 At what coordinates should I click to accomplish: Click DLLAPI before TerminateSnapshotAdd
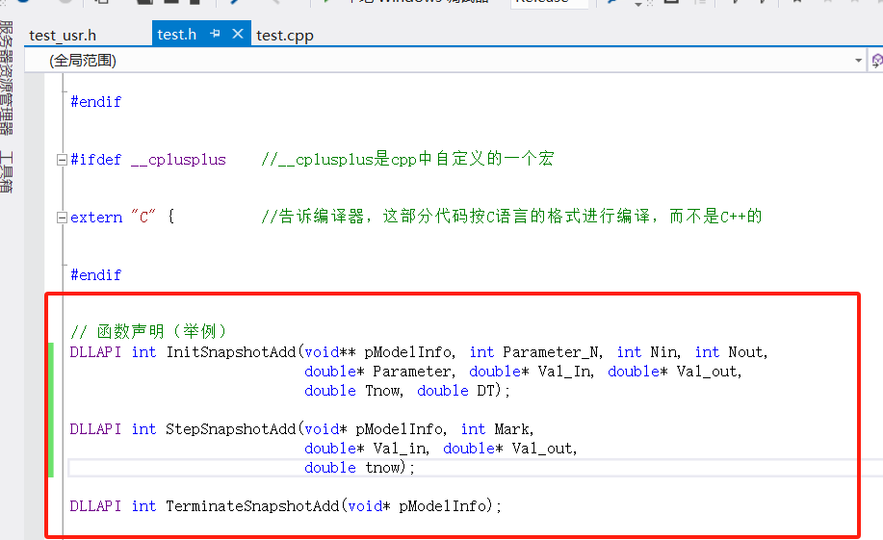tap(95, 506)
